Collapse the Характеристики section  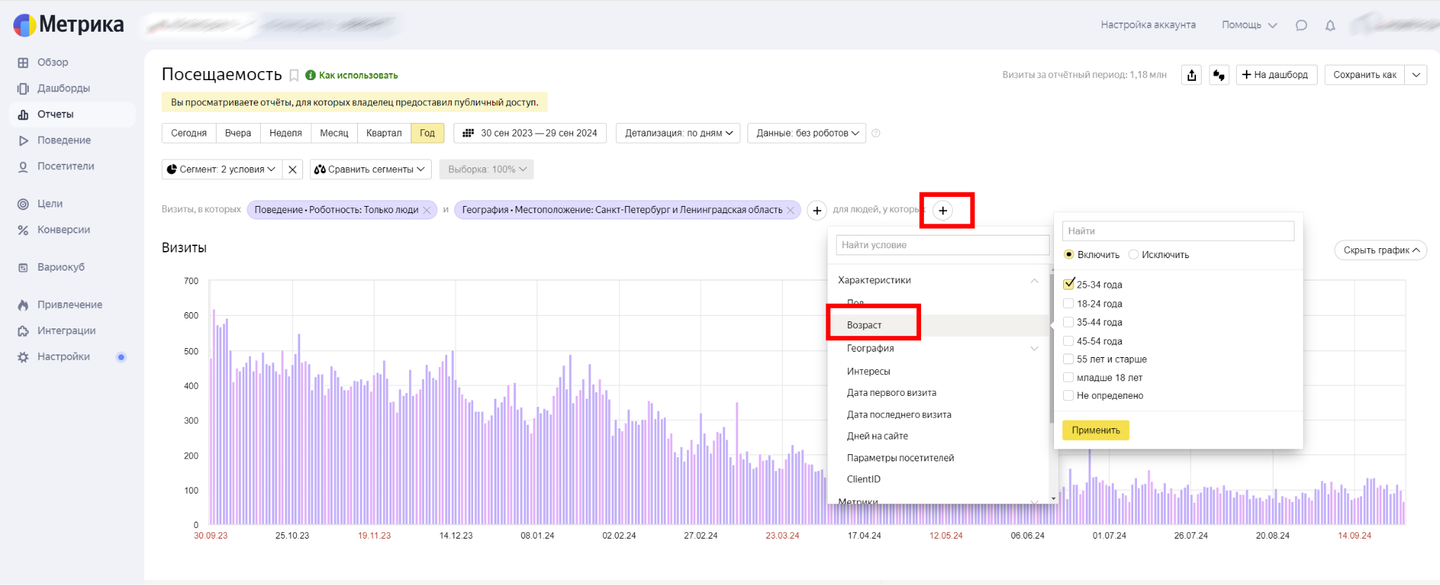pos(1034,281)
